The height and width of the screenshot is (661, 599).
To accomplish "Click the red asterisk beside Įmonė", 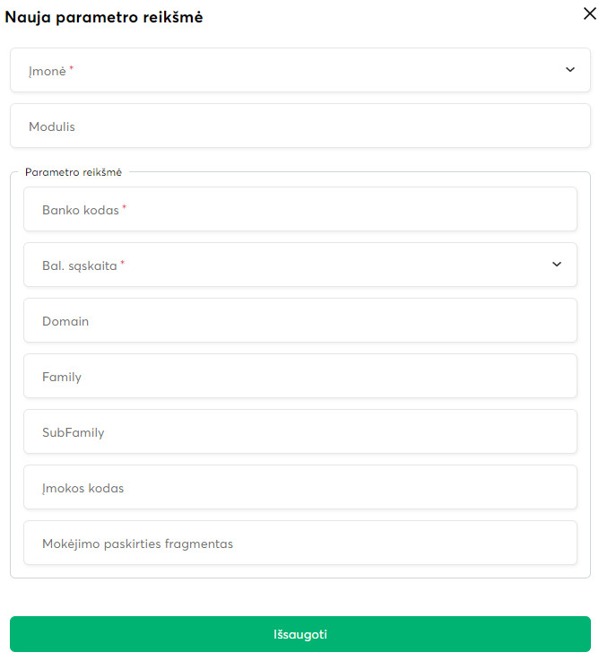I will pyautogui.click(x=72, y=67).
